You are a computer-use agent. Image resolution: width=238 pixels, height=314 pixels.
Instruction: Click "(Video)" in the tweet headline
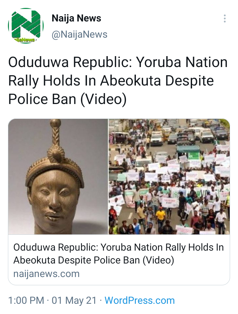click(103, 99)
